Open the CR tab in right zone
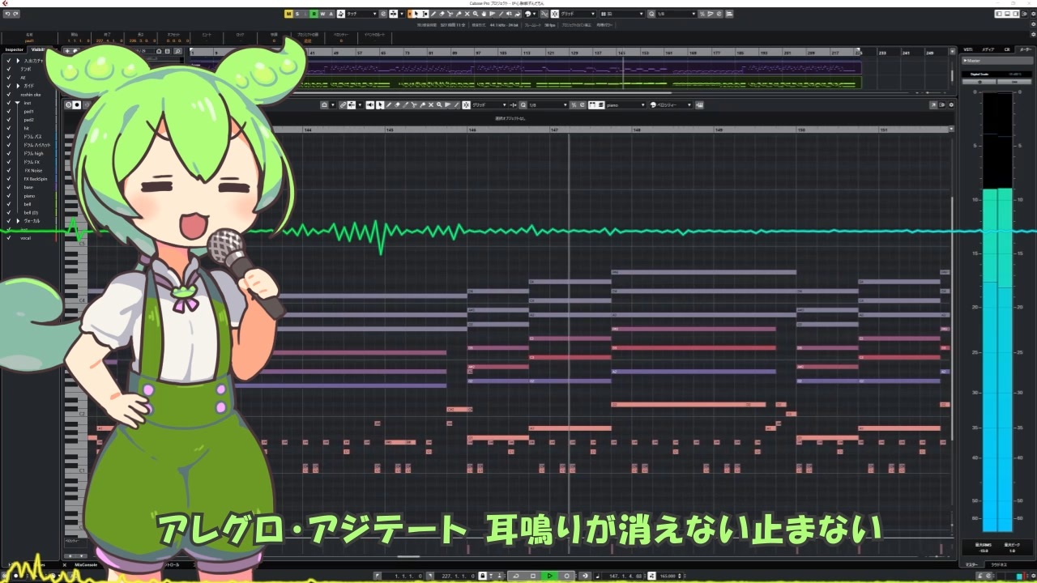Image resolution: width=1037 pixels, height=583 pixels. (1007, 50)
